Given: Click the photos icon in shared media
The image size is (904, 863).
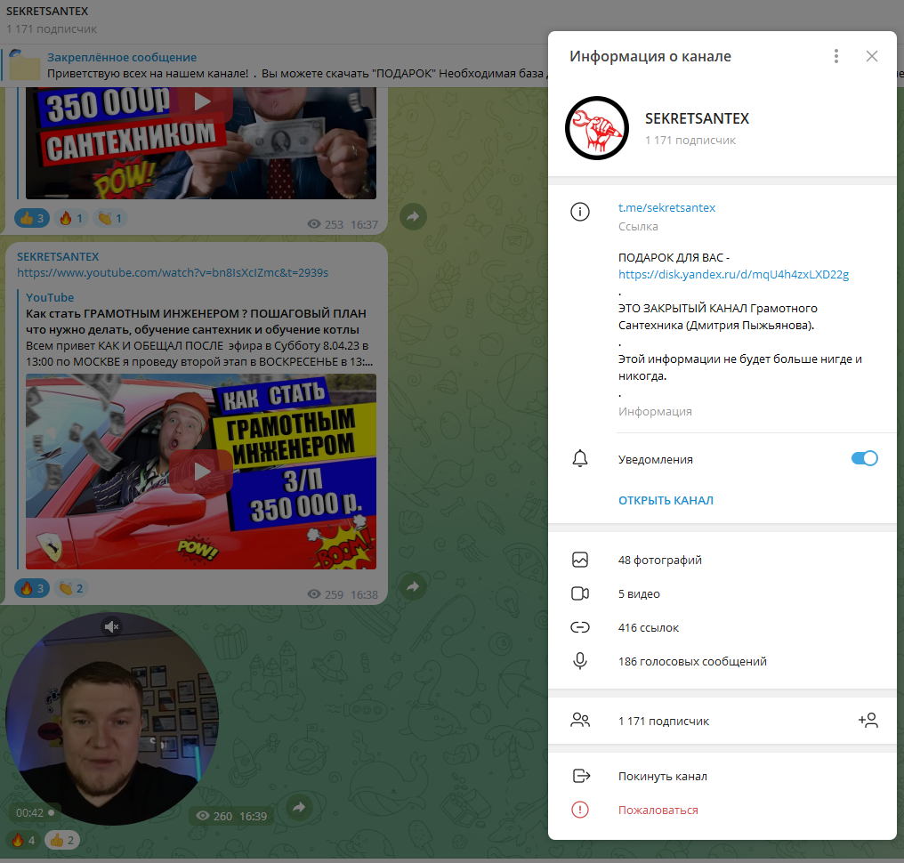Looking at the screenshot, I should click(580, 560).
